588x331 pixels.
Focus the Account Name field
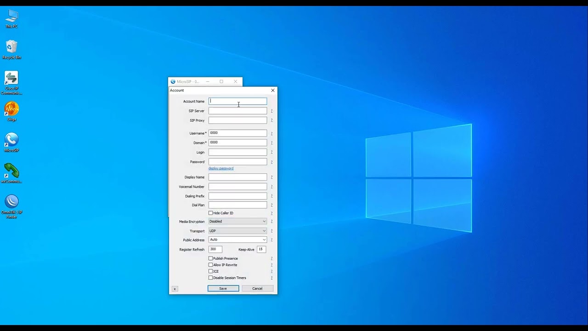click(237, 101)
